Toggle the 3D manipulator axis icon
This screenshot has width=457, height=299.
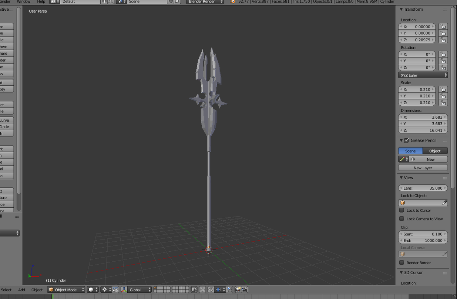(x=124, y=290)
